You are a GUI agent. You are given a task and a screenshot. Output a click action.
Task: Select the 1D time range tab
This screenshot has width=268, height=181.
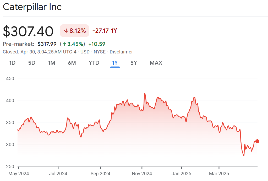tap(12, 63)
